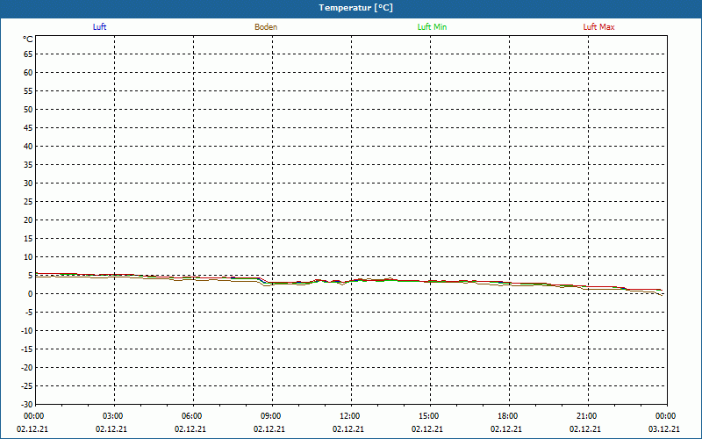Click the 03.12.21 date label

[664, 429]
